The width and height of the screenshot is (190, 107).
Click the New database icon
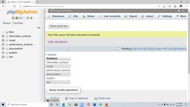click(7, 32)
